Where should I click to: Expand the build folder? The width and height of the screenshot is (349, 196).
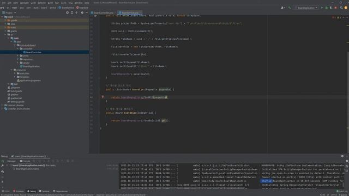tap(5, 27)
